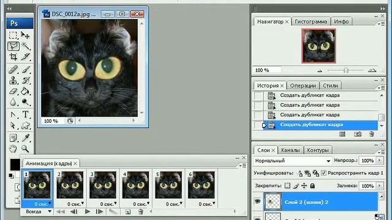Select the Notes tool
The image size is (392, 220).
[x=13, y=138]
